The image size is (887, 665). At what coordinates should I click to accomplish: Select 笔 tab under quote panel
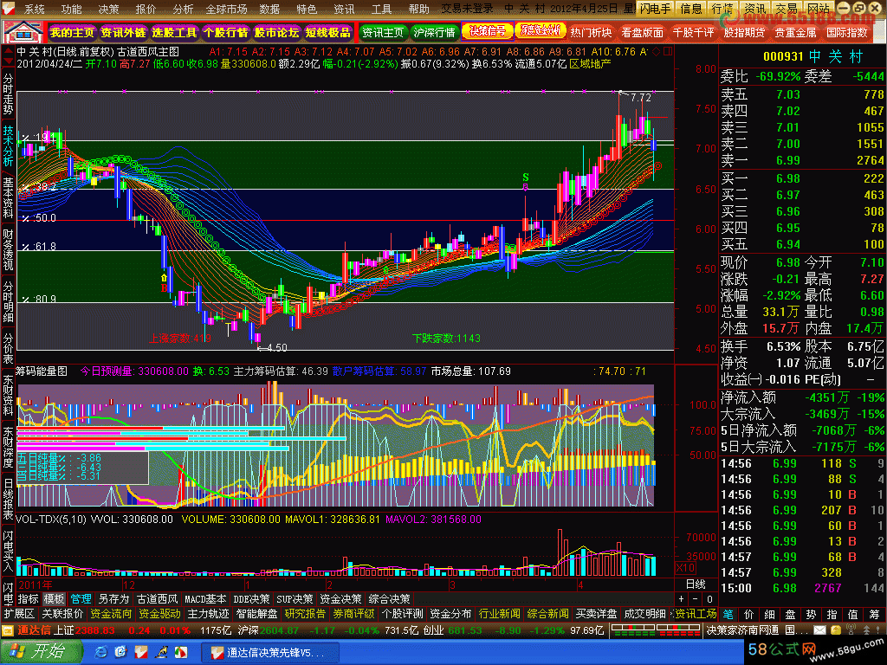(728, 614)
